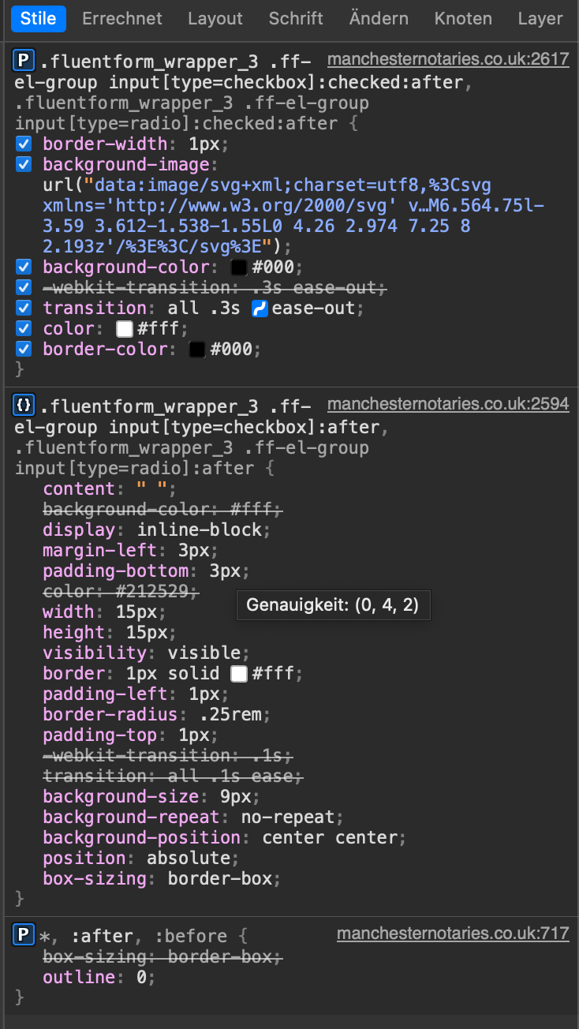Disable the -webkit-transition property checkbox
Image resolution: width=579 pixels, height=1029 pixels.
click(x=23, y=287)
